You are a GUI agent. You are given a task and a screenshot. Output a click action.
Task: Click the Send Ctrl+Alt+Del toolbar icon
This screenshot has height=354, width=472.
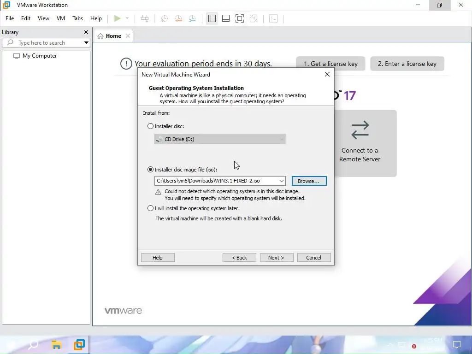click(x=145, y=18)
